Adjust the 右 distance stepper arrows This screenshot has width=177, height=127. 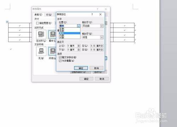102,50
